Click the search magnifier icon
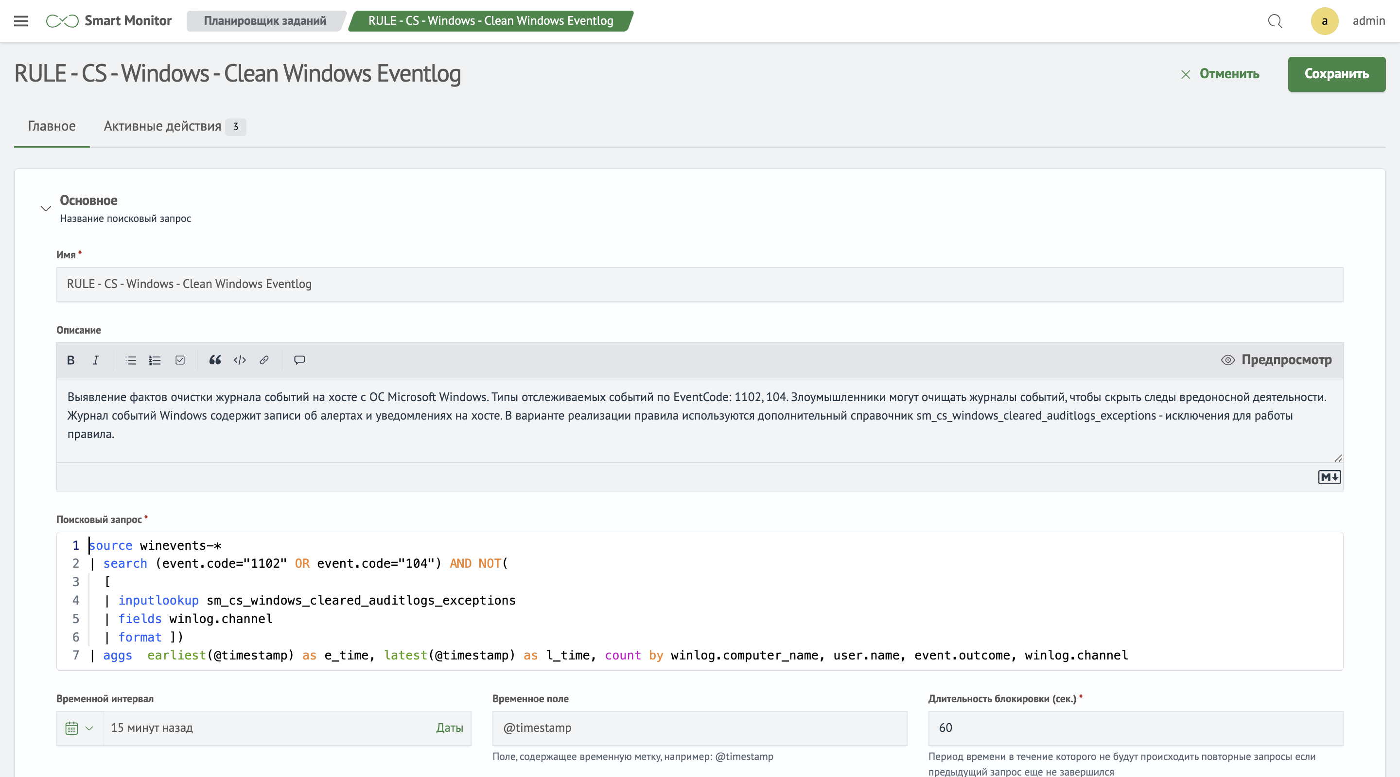The width and height of the screenshot is (1400, 777). (x=1275, y=20)
